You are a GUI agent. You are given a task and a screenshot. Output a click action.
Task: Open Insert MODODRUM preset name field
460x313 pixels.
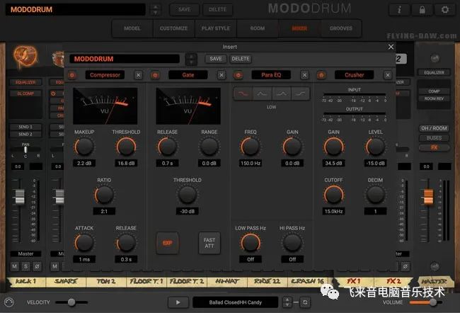pyautogui.click(x=125, y=59)
